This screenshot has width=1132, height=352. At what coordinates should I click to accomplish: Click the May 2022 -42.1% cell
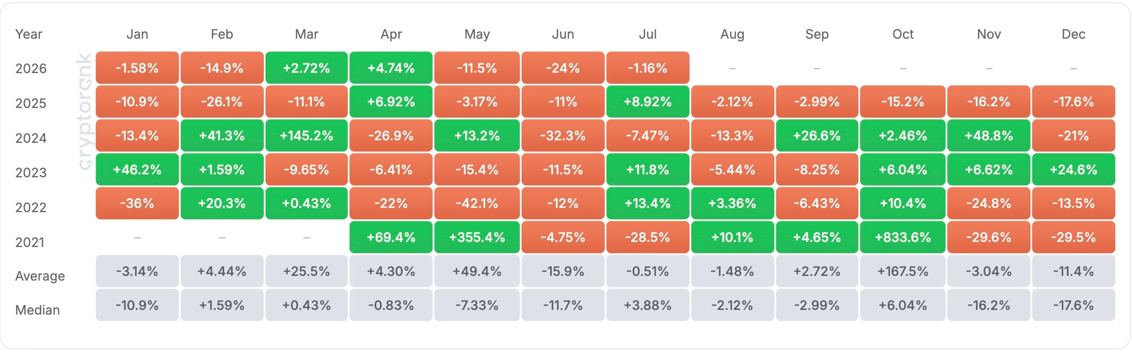point(477,203)
